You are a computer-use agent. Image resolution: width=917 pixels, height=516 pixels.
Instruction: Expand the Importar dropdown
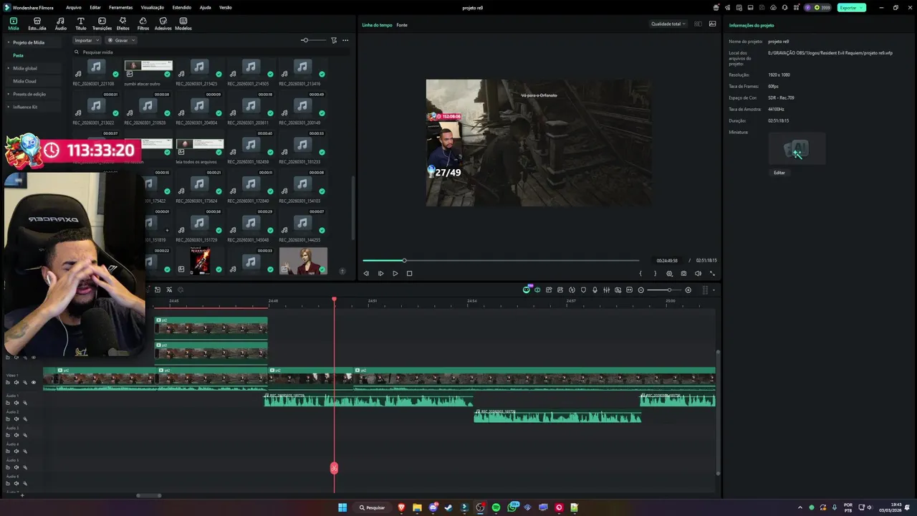pos(87,40)
